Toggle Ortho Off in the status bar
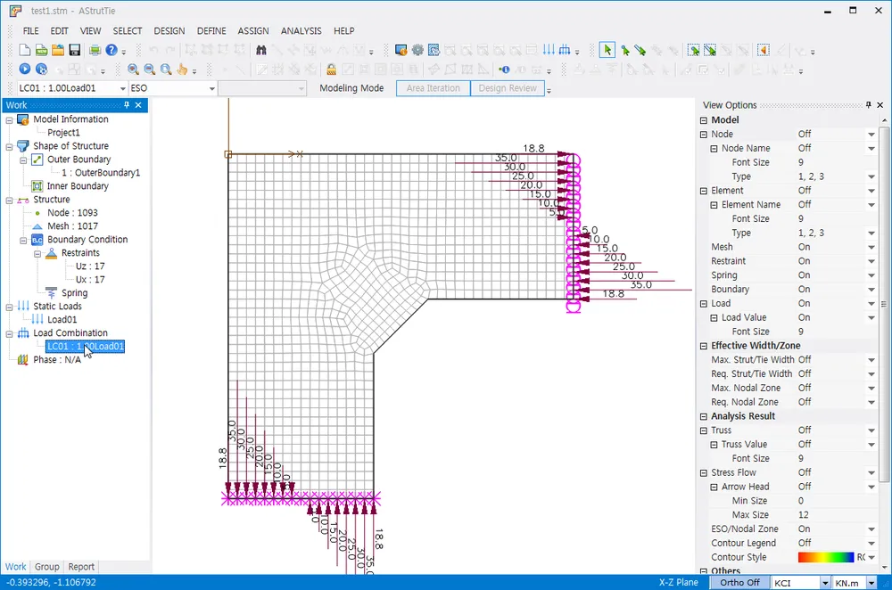 (739, 583)
